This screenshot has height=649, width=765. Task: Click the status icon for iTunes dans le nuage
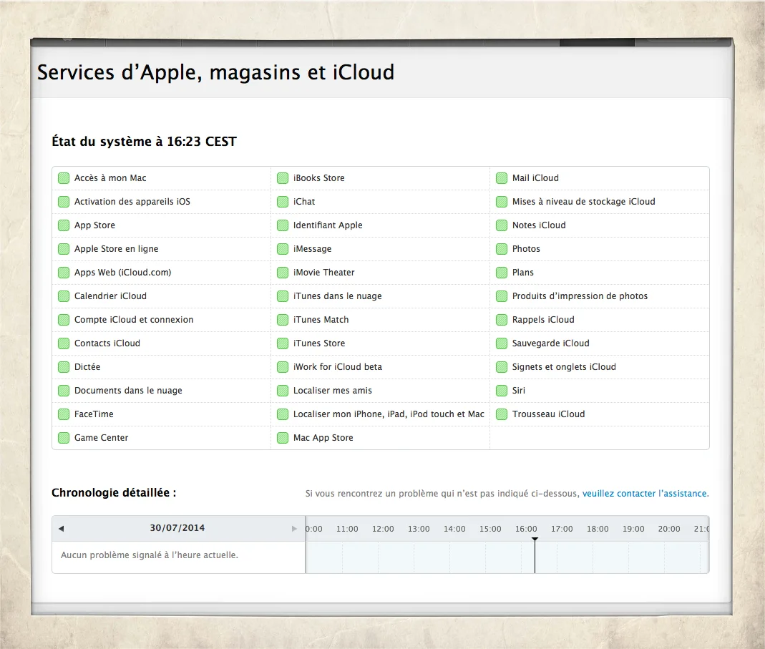pos(283,296)
